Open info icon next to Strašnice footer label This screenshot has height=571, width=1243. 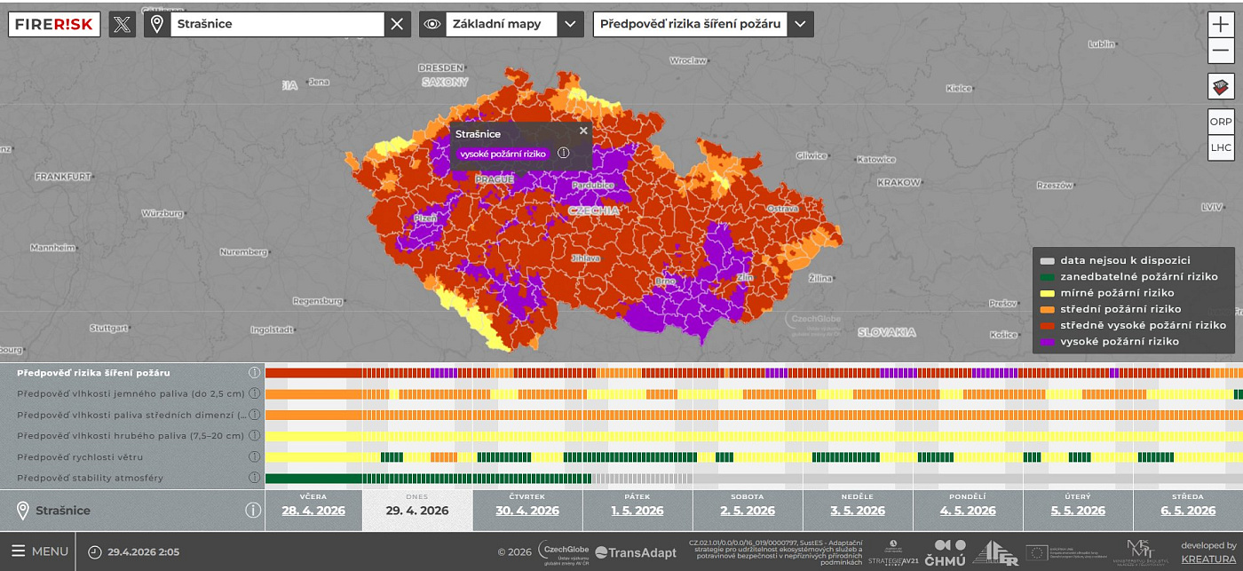[253, 510]
